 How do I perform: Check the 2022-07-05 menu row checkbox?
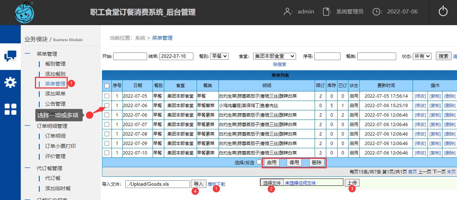(107, 96)
